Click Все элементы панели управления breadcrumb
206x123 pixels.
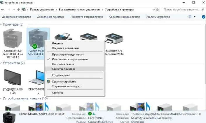pyautogui.click(x=79, y=10)
